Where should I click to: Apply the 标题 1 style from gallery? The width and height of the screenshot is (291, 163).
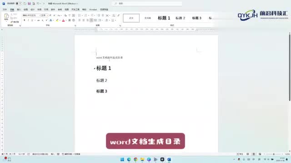click(164, 18)
